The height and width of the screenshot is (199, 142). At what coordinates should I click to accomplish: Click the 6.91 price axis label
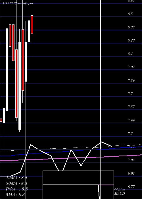pos(131,173)
